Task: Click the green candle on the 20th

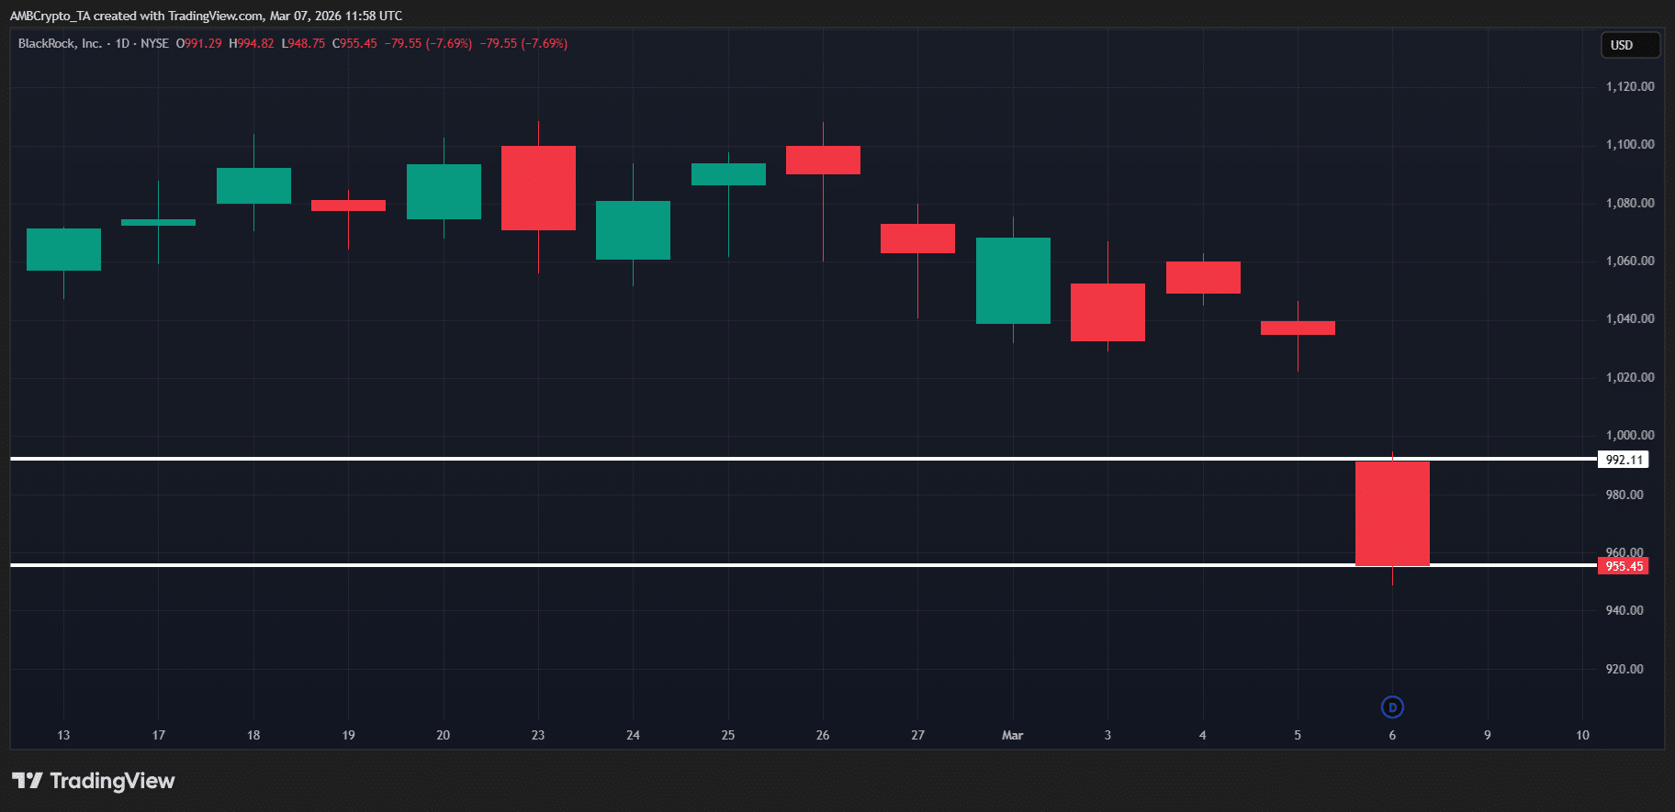Action: (x=444, y=192)
